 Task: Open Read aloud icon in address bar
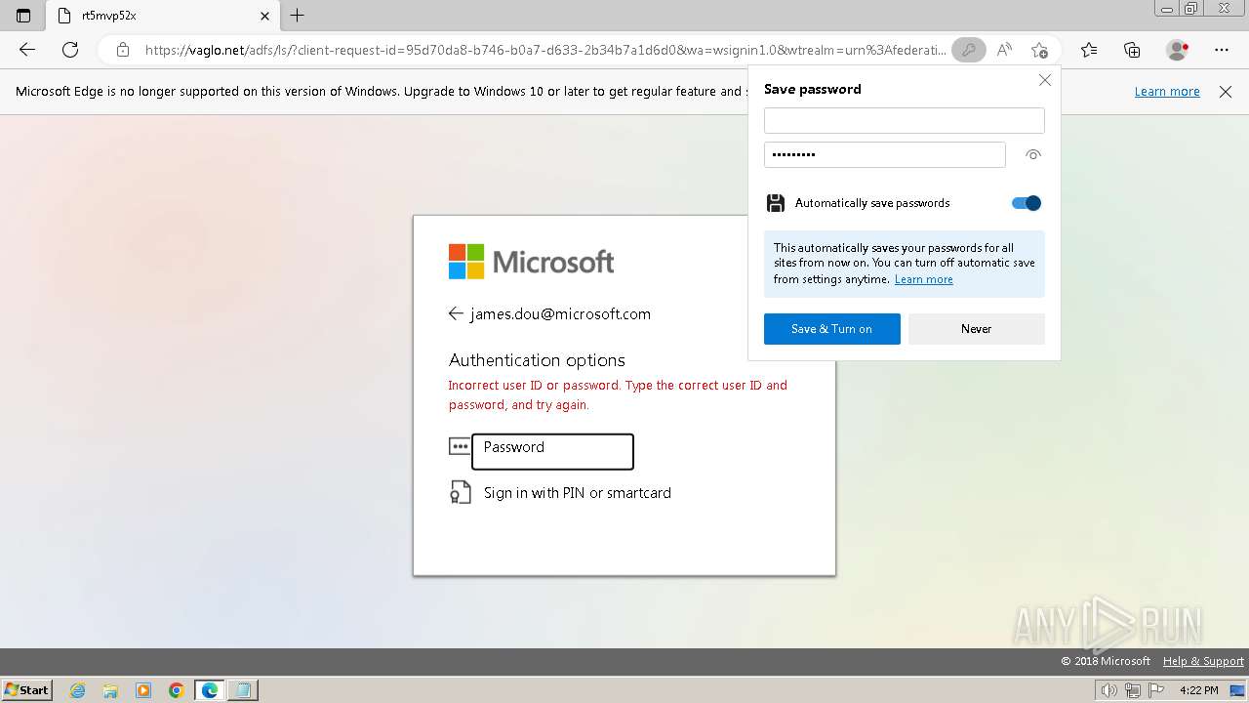pyautogui.click(x=1004, y=50)
